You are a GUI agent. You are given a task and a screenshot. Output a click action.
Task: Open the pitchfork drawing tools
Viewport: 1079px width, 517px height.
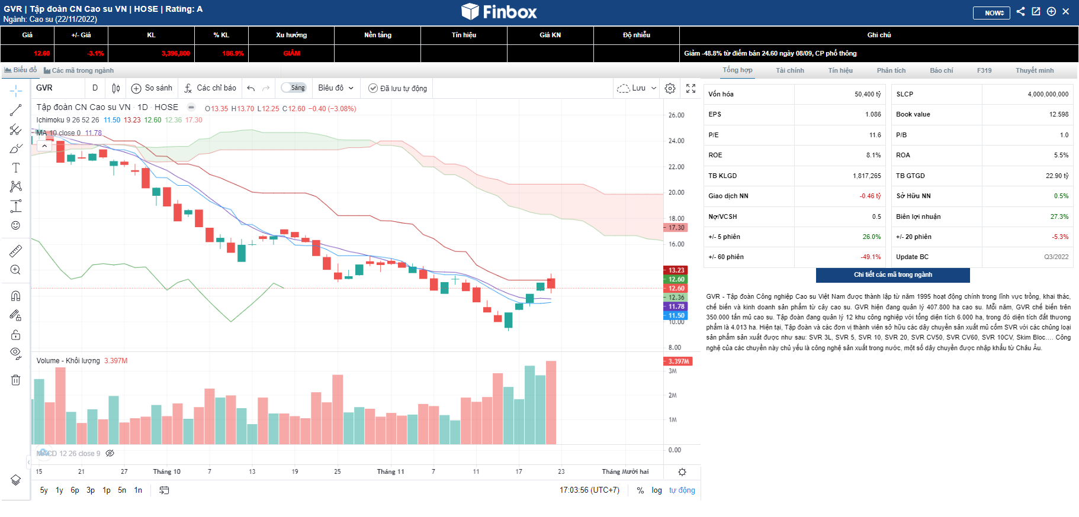(16, 130)
